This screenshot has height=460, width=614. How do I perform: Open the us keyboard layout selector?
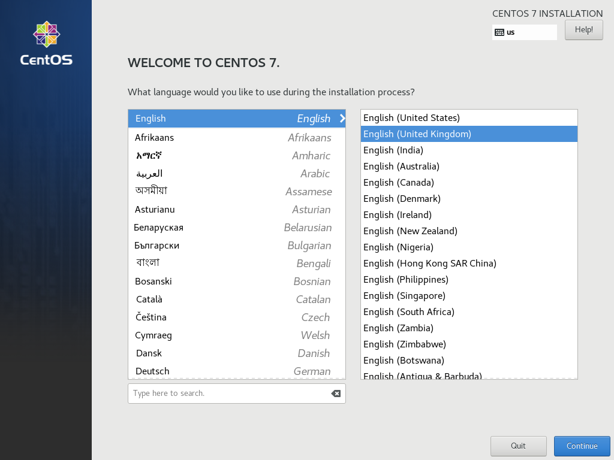pos(524,32)
